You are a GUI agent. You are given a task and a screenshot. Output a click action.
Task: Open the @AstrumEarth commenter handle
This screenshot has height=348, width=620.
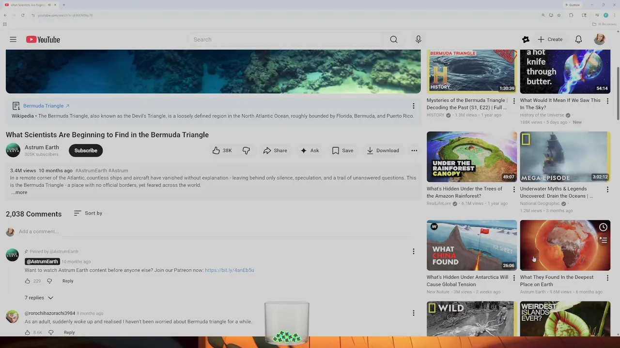tap(42, 261)
